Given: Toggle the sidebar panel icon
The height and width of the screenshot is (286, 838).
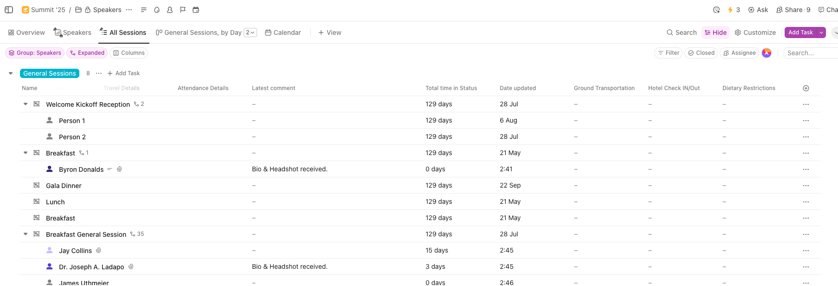Looking at the screenshot, I should pyautogui.click(x=9, y=10).
